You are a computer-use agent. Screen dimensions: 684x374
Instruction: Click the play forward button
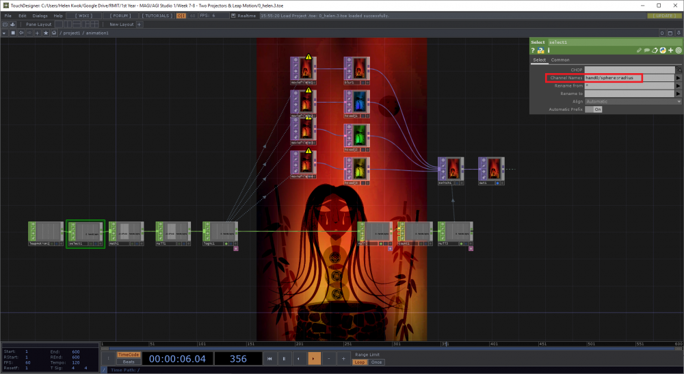pyautogui.click(x=314, y=359)
